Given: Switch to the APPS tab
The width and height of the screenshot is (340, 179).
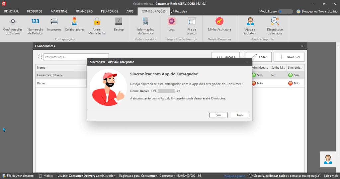Looking at the screenshot, I should (130, 12).
